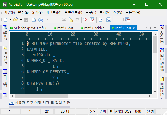Screen dimensions: 167x115
Task: Expand the Open Folder dropdown arrow
Action: click(x=21, y=20)
